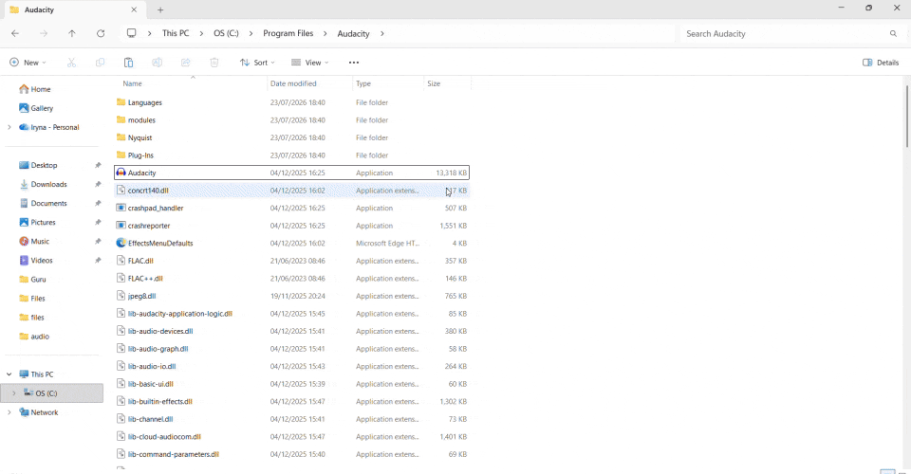Image resolution: width=911 pixels, height=474 pixels.
Task: Click the EffectsMenuDefaults Edge file icon
Action: (121, 243)
